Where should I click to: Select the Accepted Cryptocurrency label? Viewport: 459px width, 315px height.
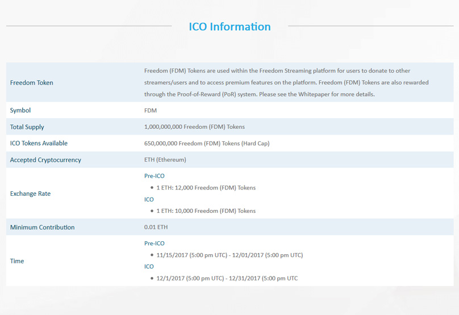point(45,160)
